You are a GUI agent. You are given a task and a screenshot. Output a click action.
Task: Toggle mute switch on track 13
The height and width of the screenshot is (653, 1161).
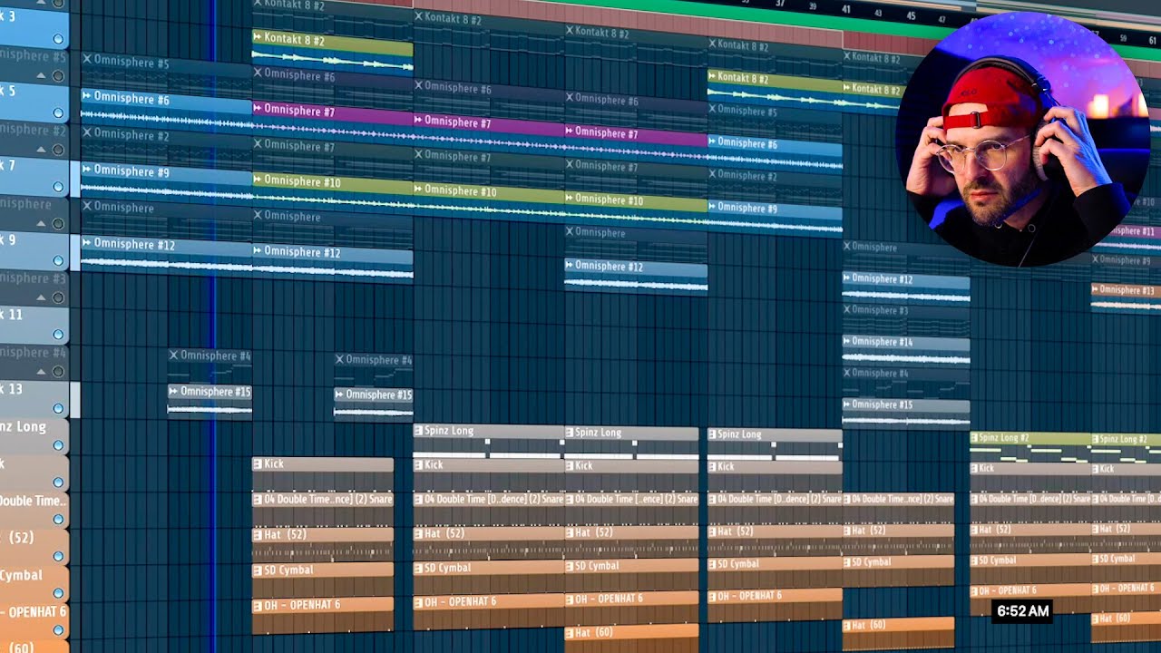click(x=58, y=408)
